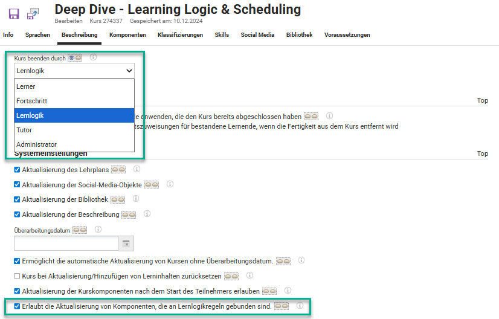Click info icon for Aktualisierung der Bibliothek
This screenshot has width=499, height=319.
tap(136, 199)
